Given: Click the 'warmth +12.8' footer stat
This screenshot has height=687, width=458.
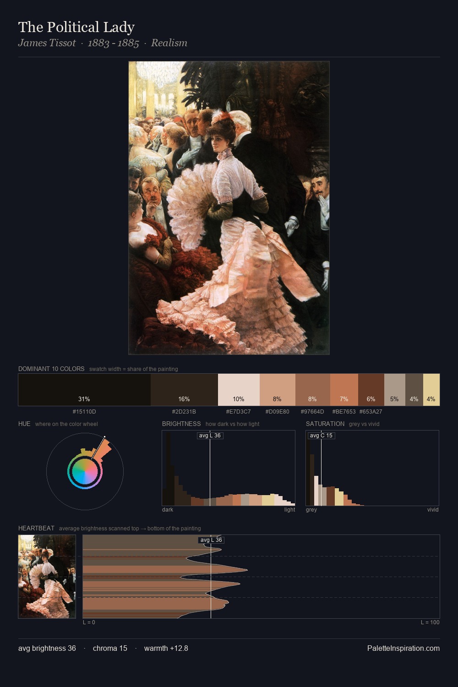Looking at the screenshot, I should [x=166, y=649].
